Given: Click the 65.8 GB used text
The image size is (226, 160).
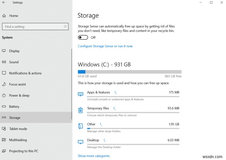Looking at the screenshot, I should tap(87, 76).
